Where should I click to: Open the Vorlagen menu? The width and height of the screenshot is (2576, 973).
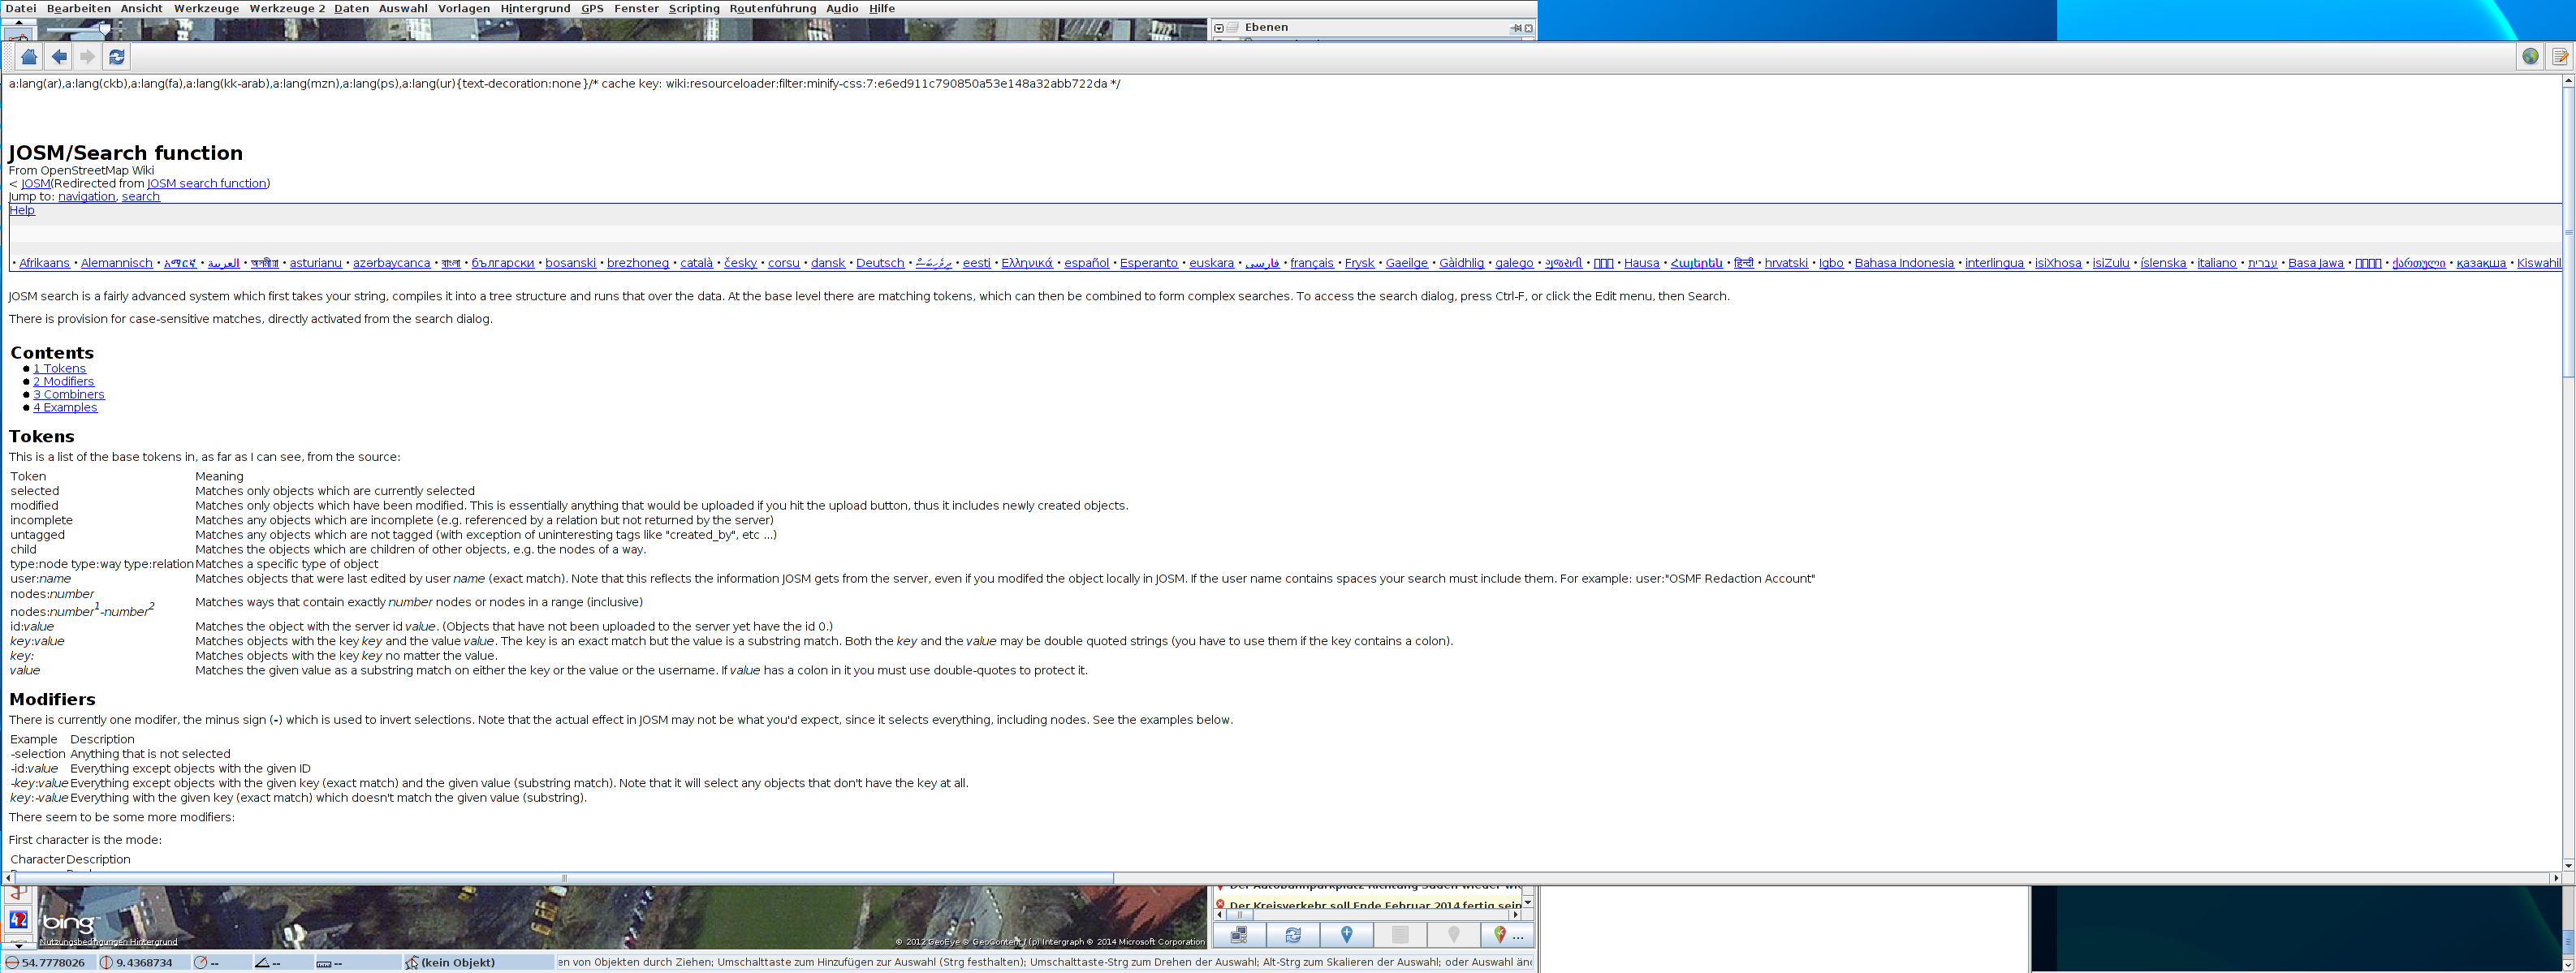464,8
